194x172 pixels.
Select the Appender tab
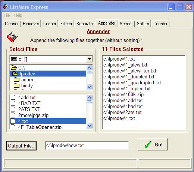[107, 23]
